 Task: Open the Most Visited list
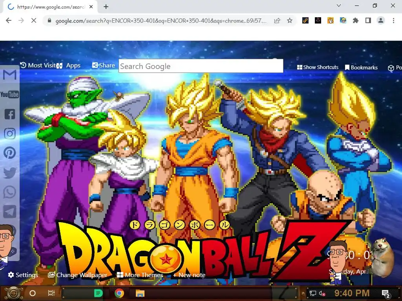point(38,65)
